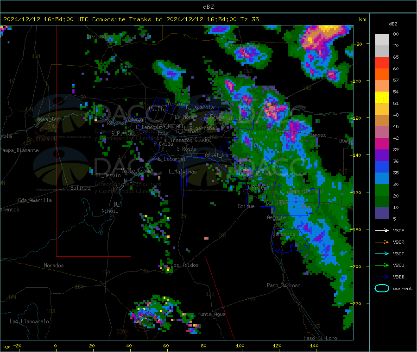Screen dimensions: 417x352
Task: Click the E_Escorial place label
Action: (171, 159)
